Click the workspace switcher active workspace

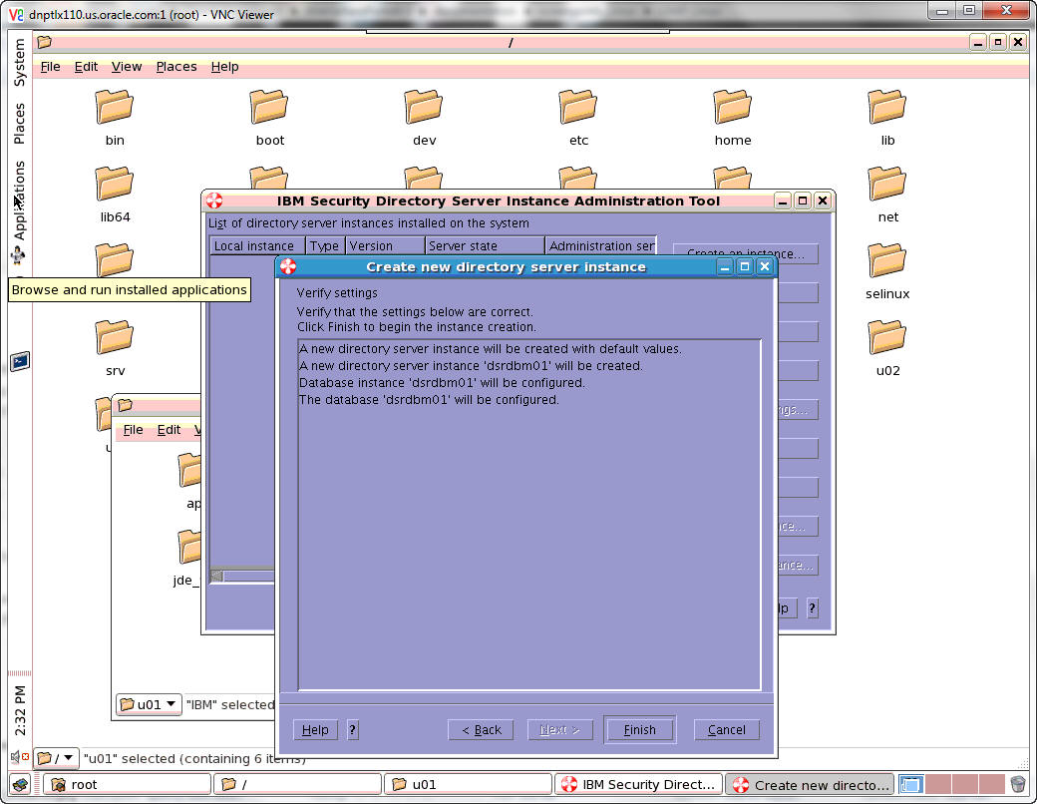[x=910, y=785]
